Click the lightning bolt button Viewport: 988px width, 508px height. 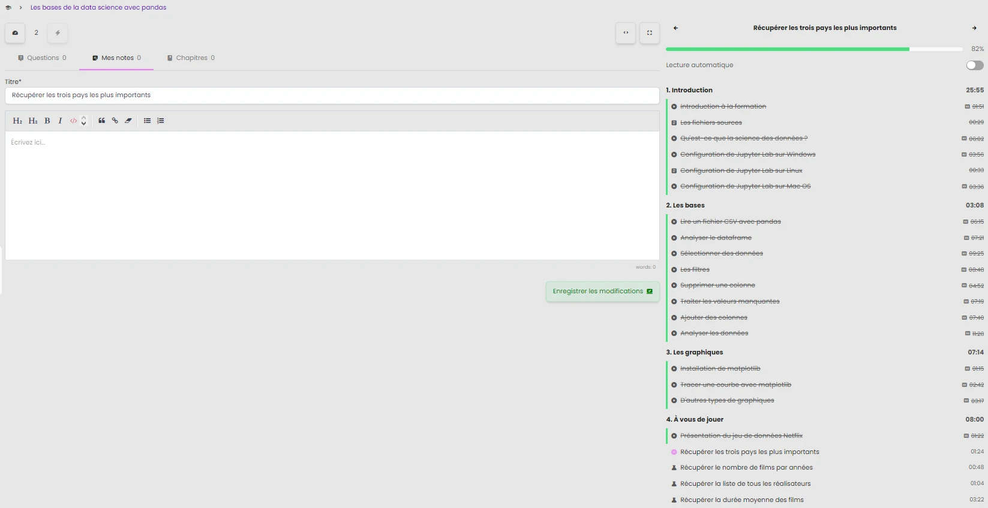[58, 33]
